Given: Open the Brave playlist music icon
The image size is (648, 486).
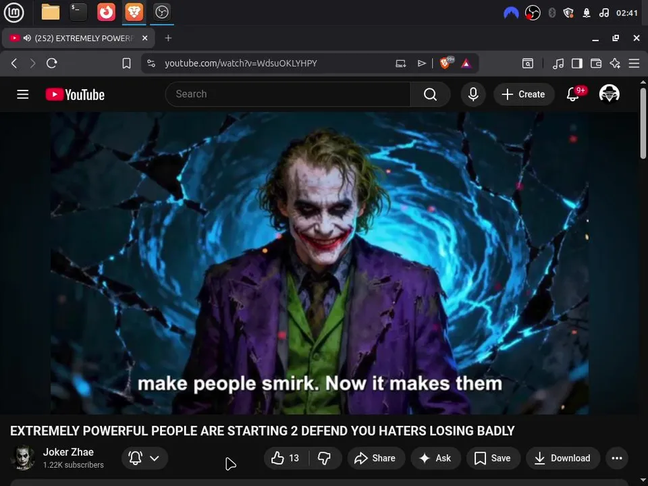Looking at the screenshot, I should click(x=558, y=63).
